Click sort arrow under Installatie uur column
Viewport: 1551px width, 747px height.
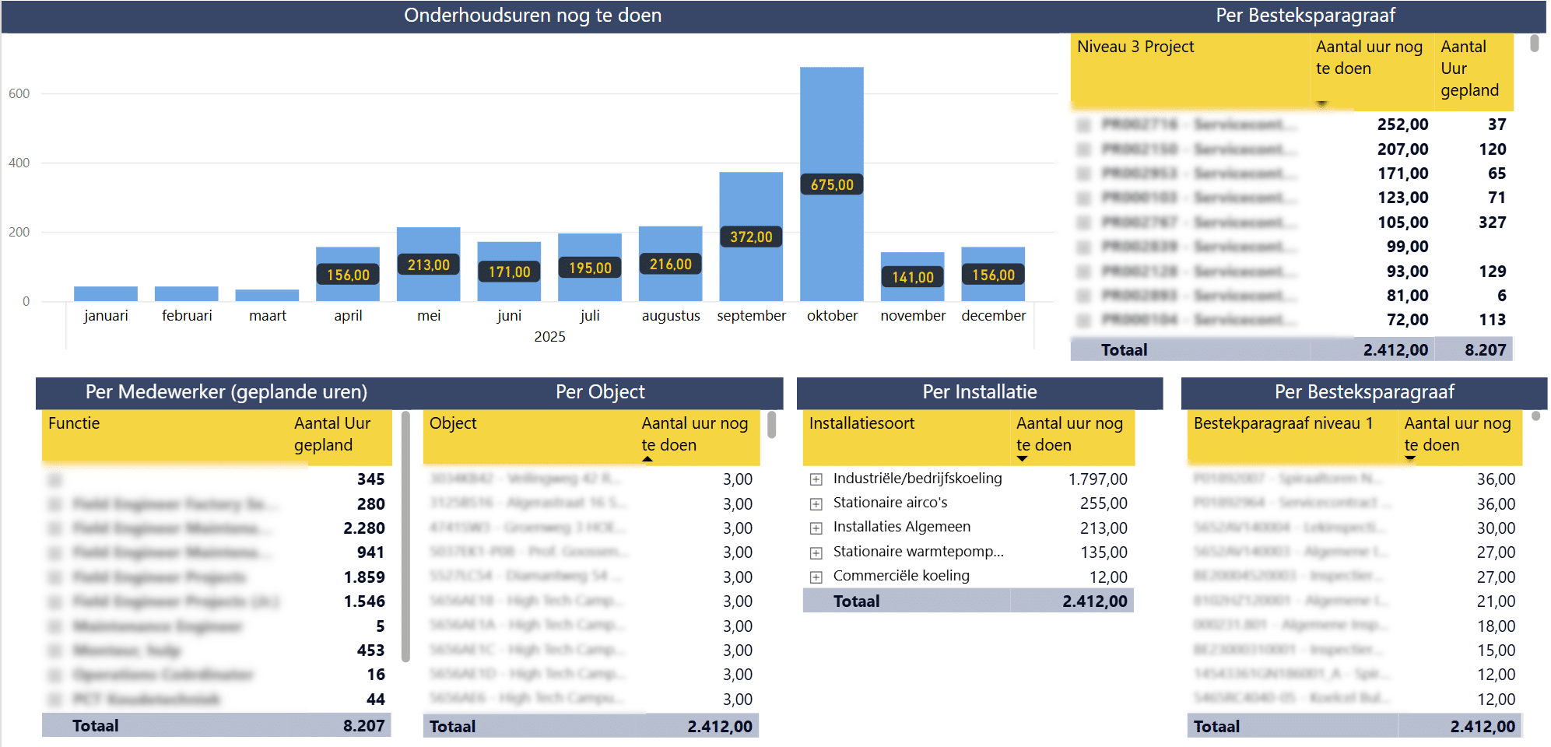tap(1022, 459)
